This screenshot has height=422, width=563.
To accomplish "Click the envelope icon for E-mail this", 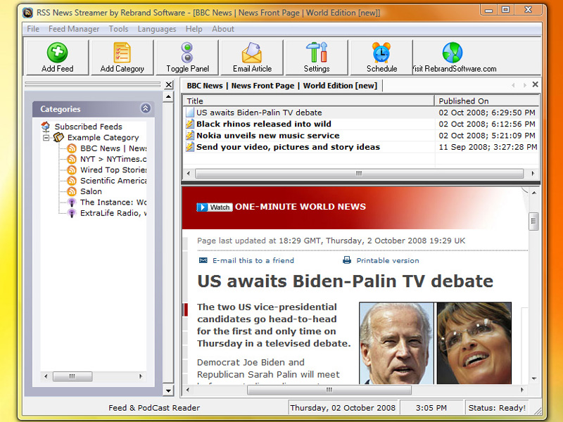I will coord(203,260).
